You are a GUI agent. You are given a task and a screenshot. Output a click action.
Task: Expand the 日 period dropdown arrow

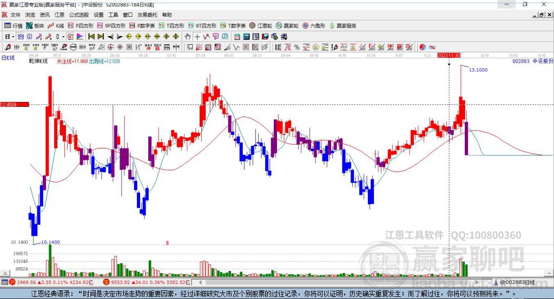13,37
